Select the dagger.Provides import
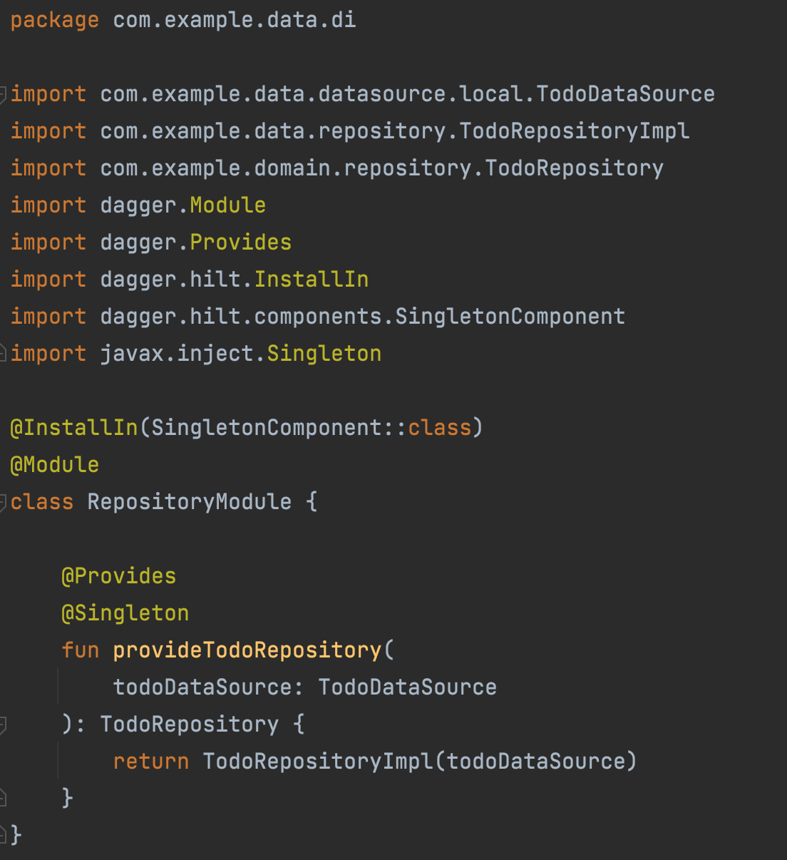The image size is (787, 860). 151,242
